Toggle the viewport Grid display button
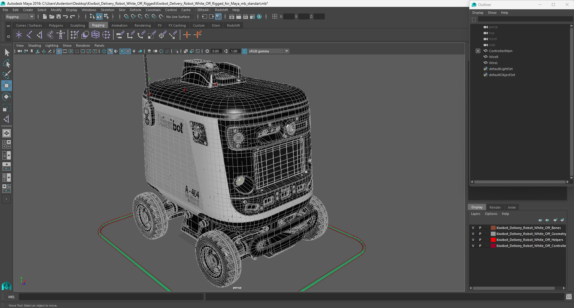Screen dimensions: 574x308 [59, 51]
